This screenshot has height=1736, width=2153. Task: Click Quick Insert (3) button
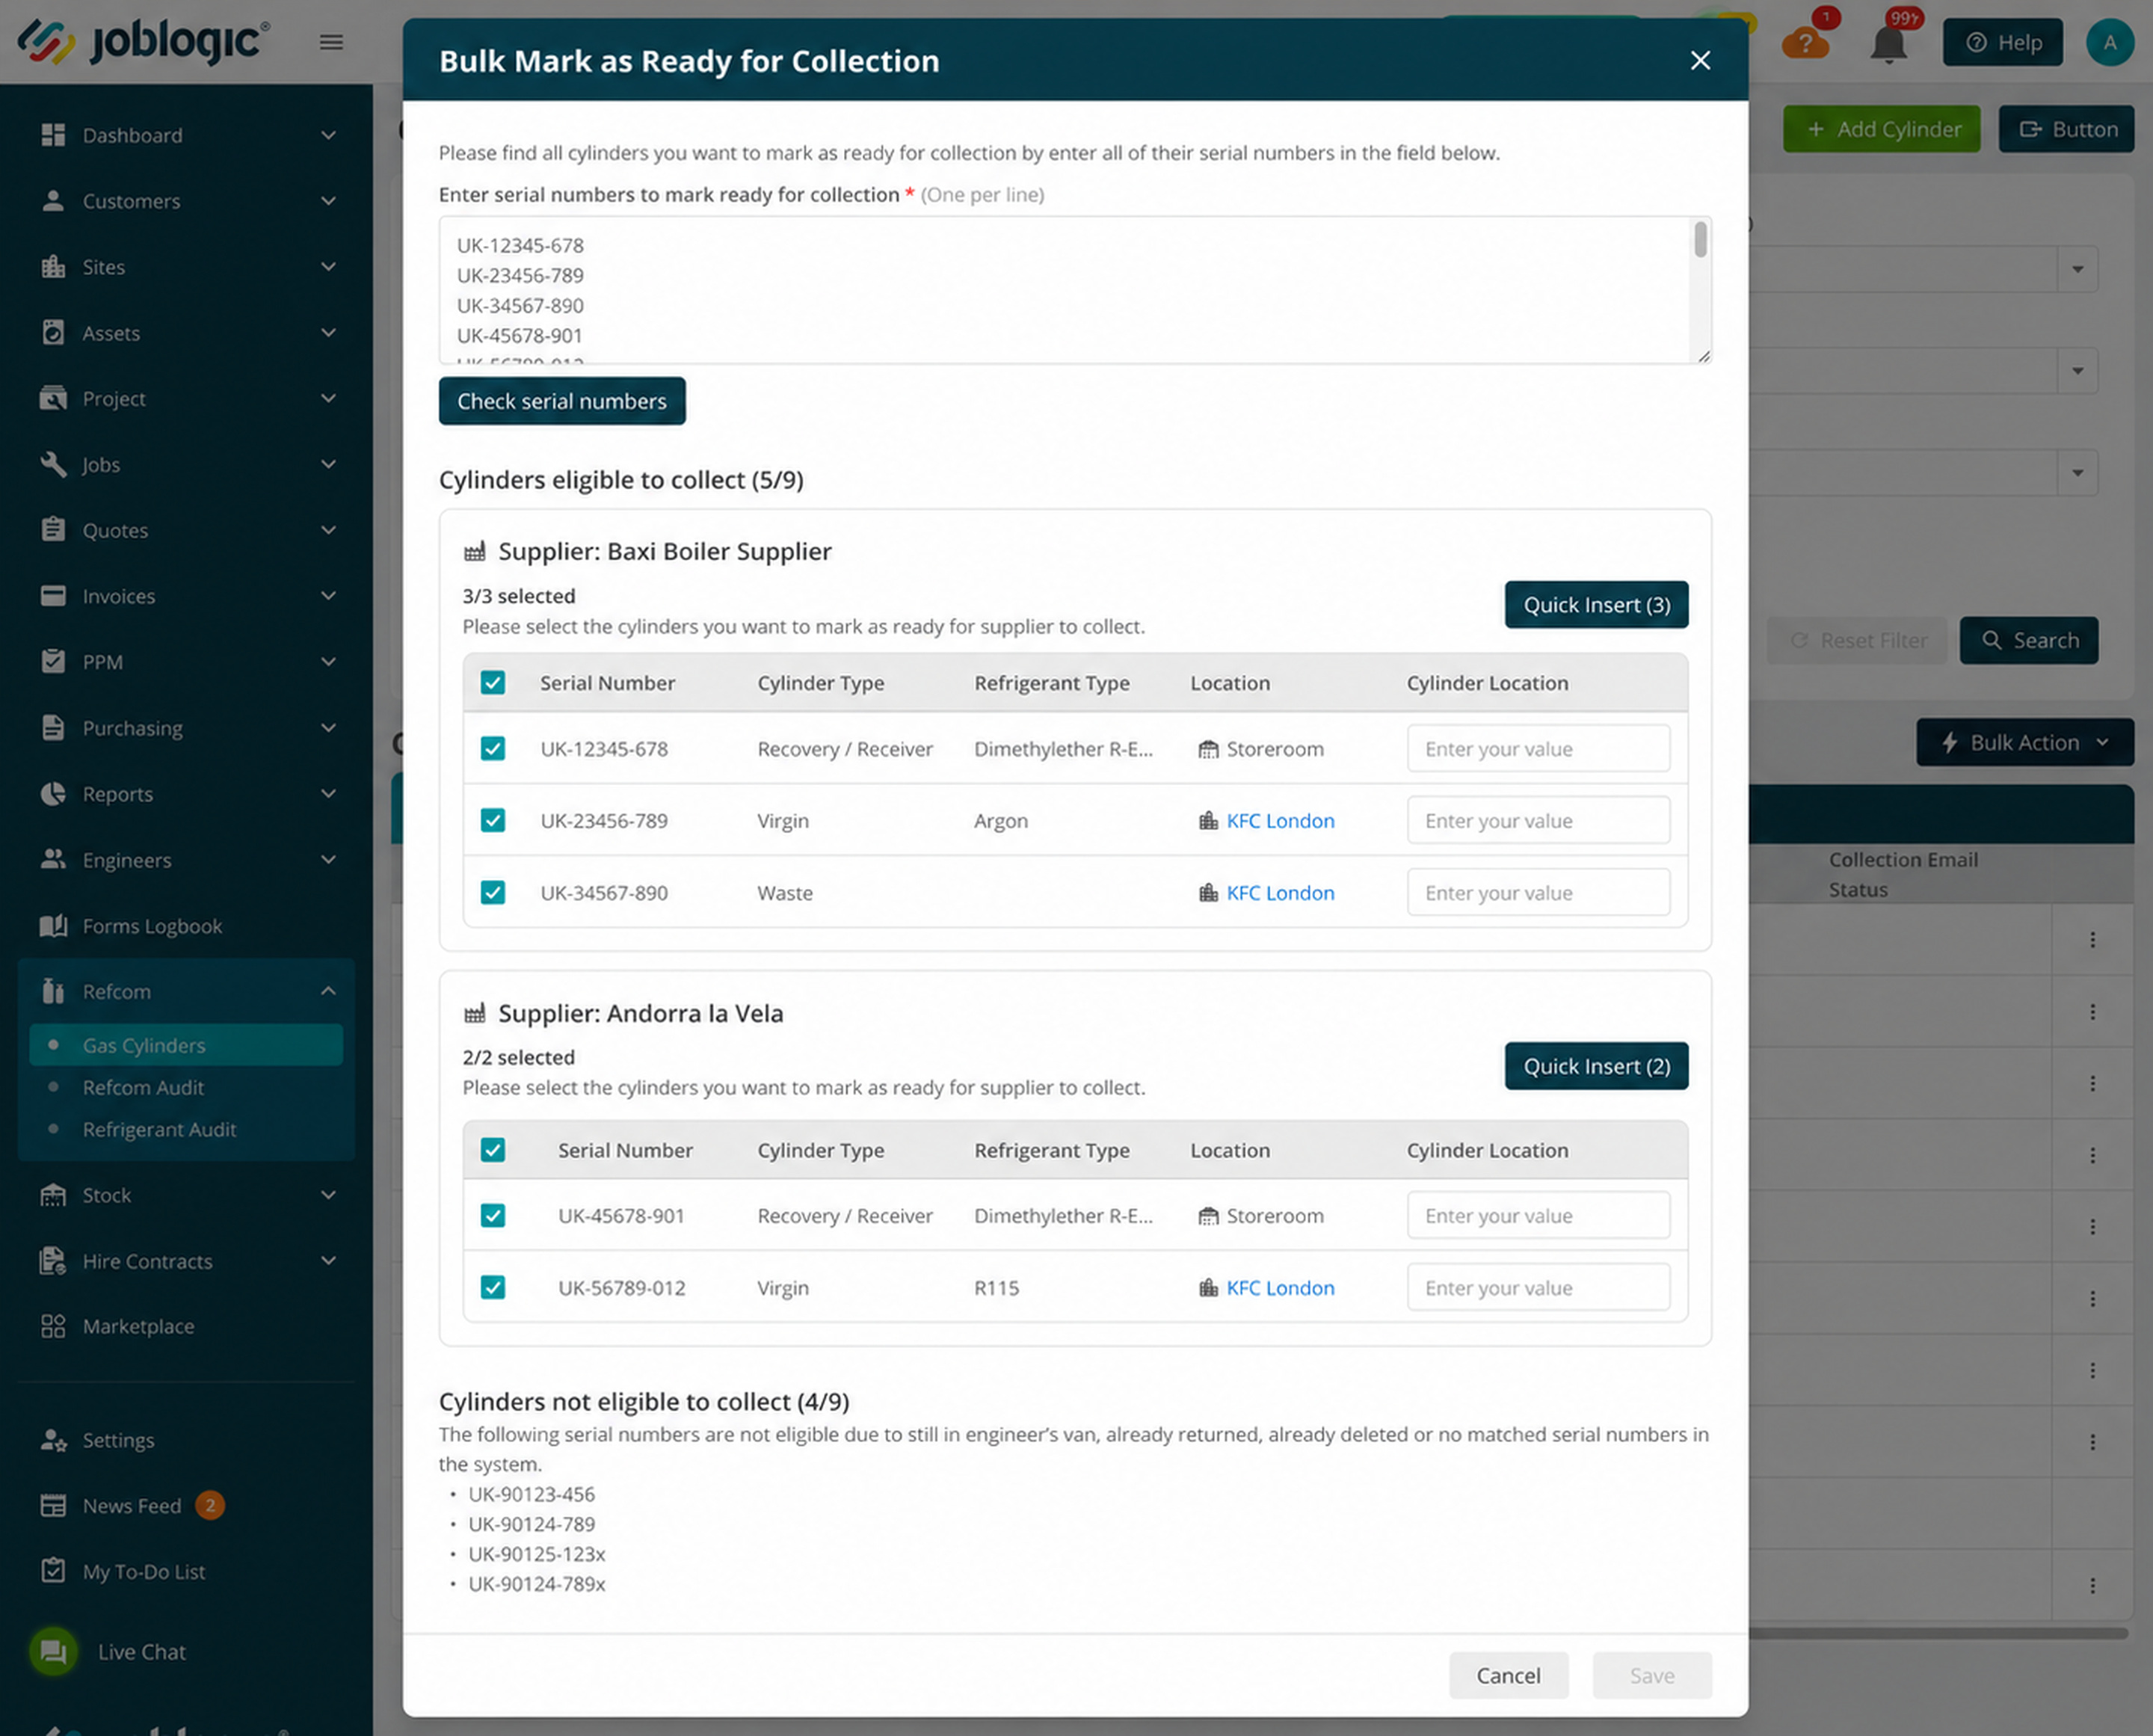[1596, 605]
